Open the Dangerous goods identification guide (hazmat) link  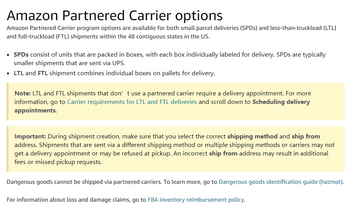coord(280,182)
